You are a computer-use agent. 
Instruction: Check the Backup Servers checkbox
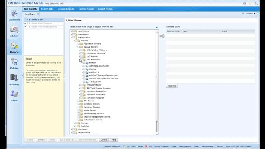click(x=79, y=47)
